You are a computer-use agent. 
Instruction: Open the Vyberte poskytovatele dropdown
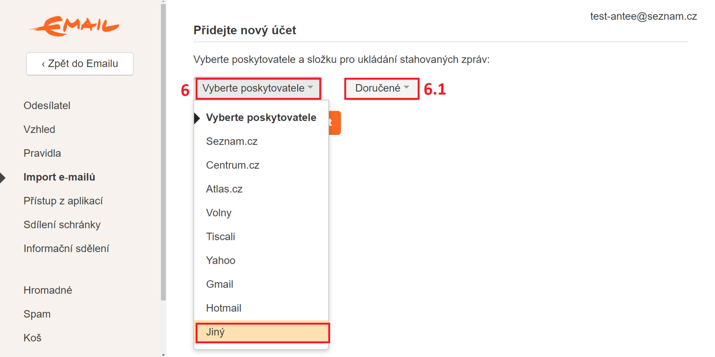[x=258, y=88]
